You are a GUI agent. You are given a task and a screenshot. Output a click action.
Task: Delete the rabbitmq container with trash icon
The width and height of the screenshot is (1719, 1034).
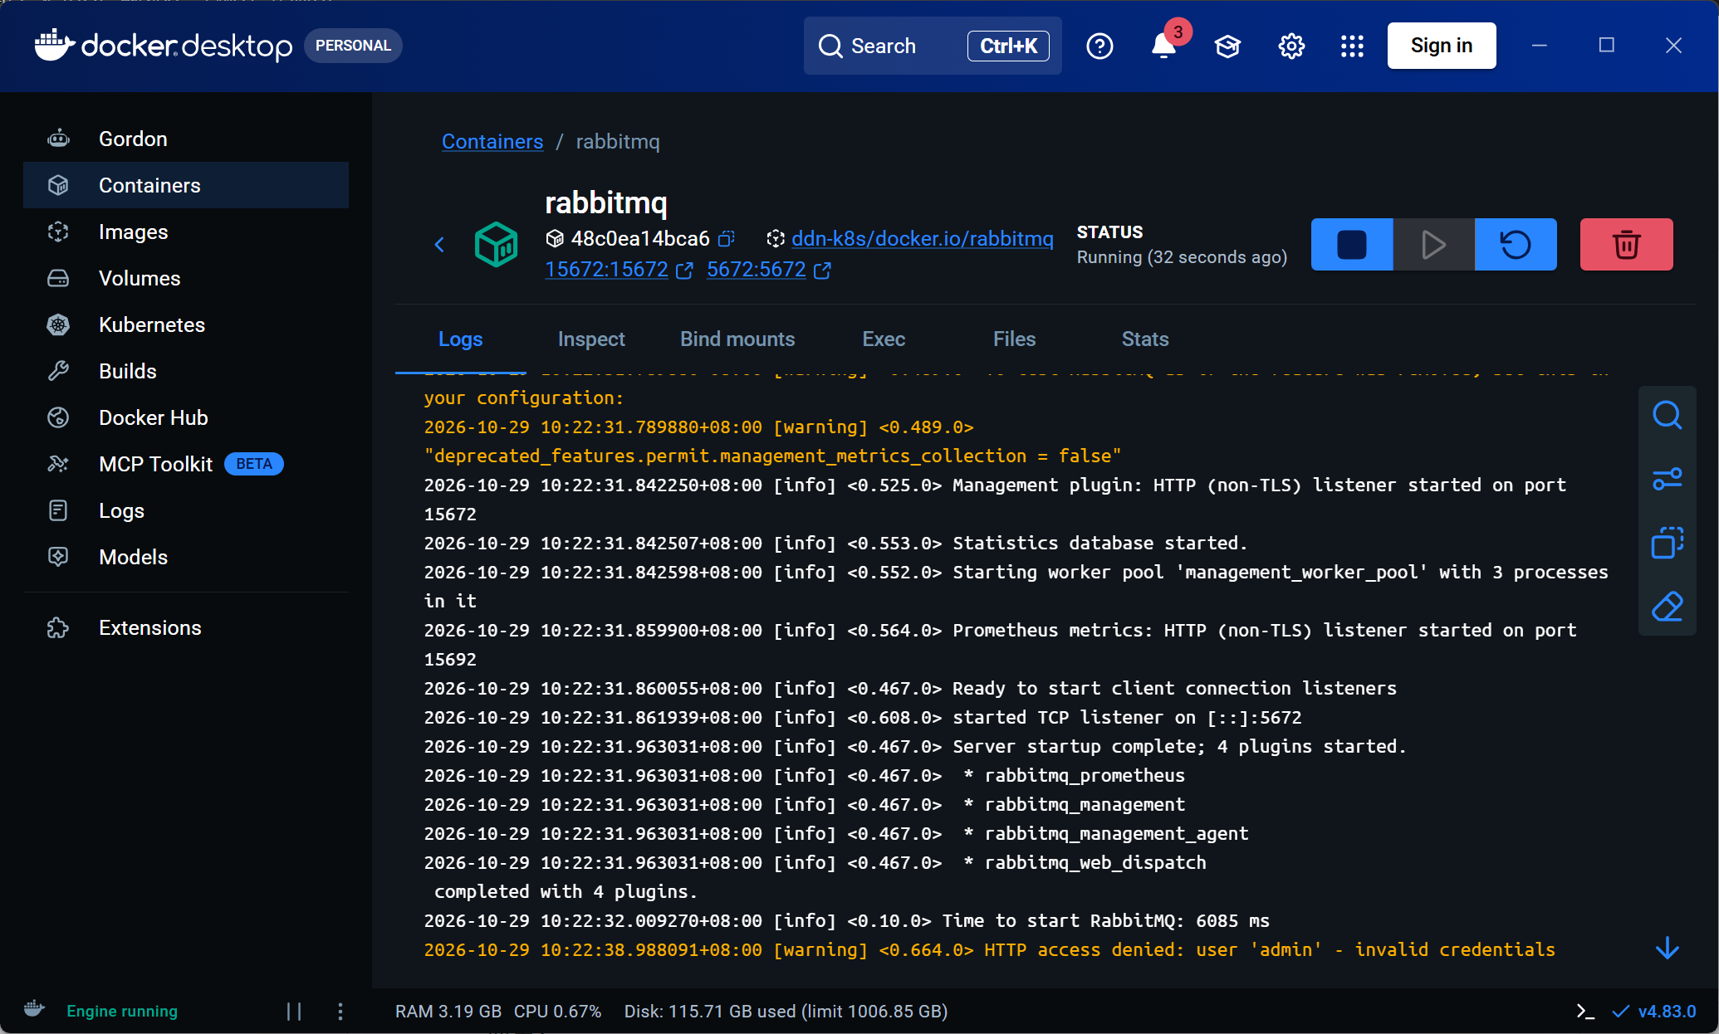point(1626,245)
